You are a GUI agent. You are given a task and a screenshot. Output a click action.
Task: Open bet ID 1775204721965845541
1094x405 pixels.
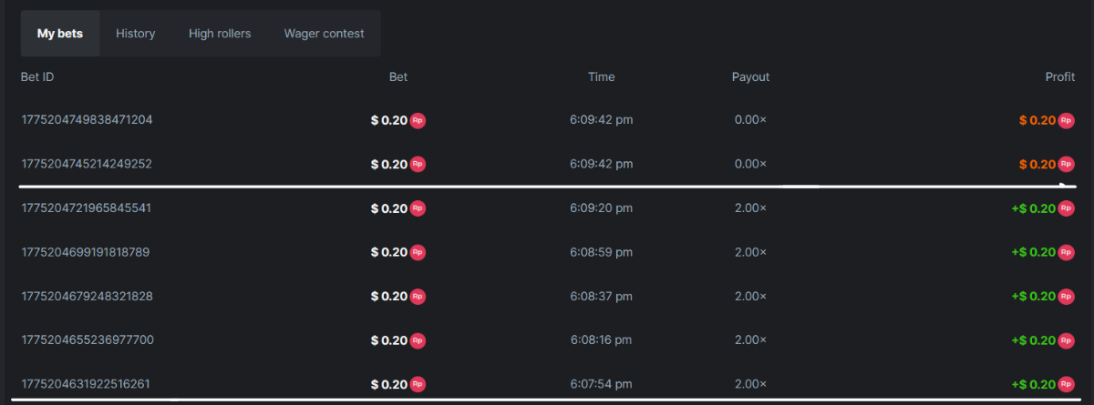pos(87,208)
